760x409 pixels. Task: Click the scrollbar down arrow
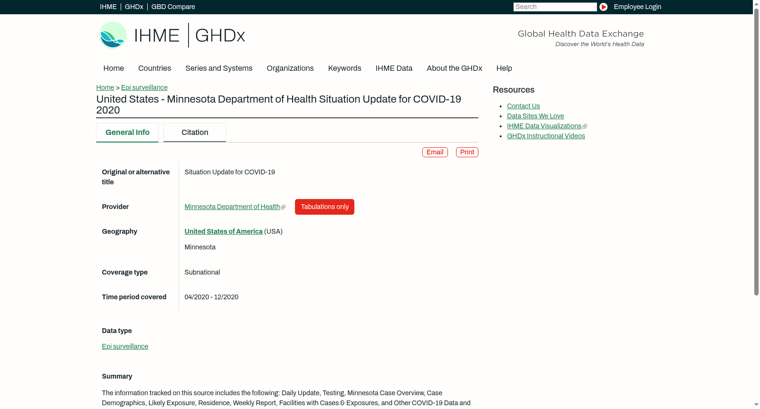point(756,405)
